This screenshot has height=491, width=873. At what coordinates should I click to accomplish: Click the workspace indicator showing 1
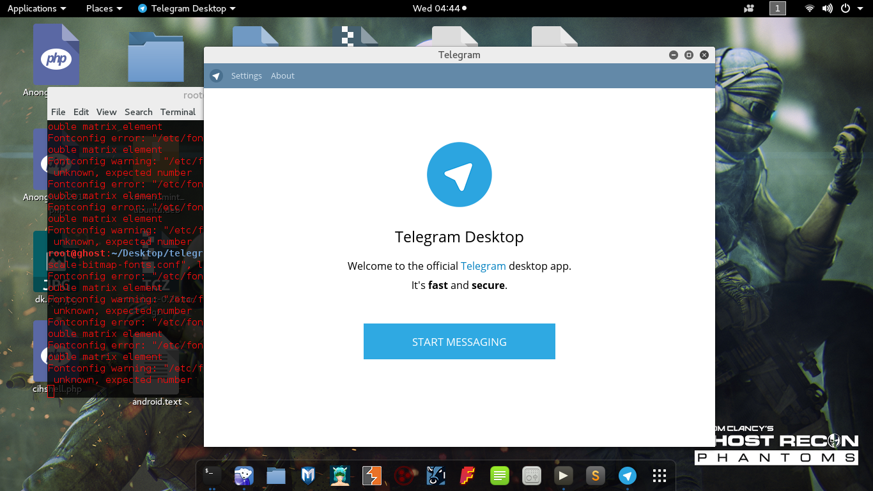click(x=777, y=8)
